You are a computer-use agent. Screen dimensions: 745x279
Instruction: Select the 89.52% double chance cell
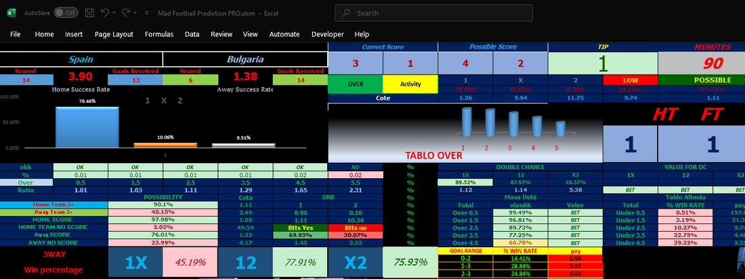point(465,182)
